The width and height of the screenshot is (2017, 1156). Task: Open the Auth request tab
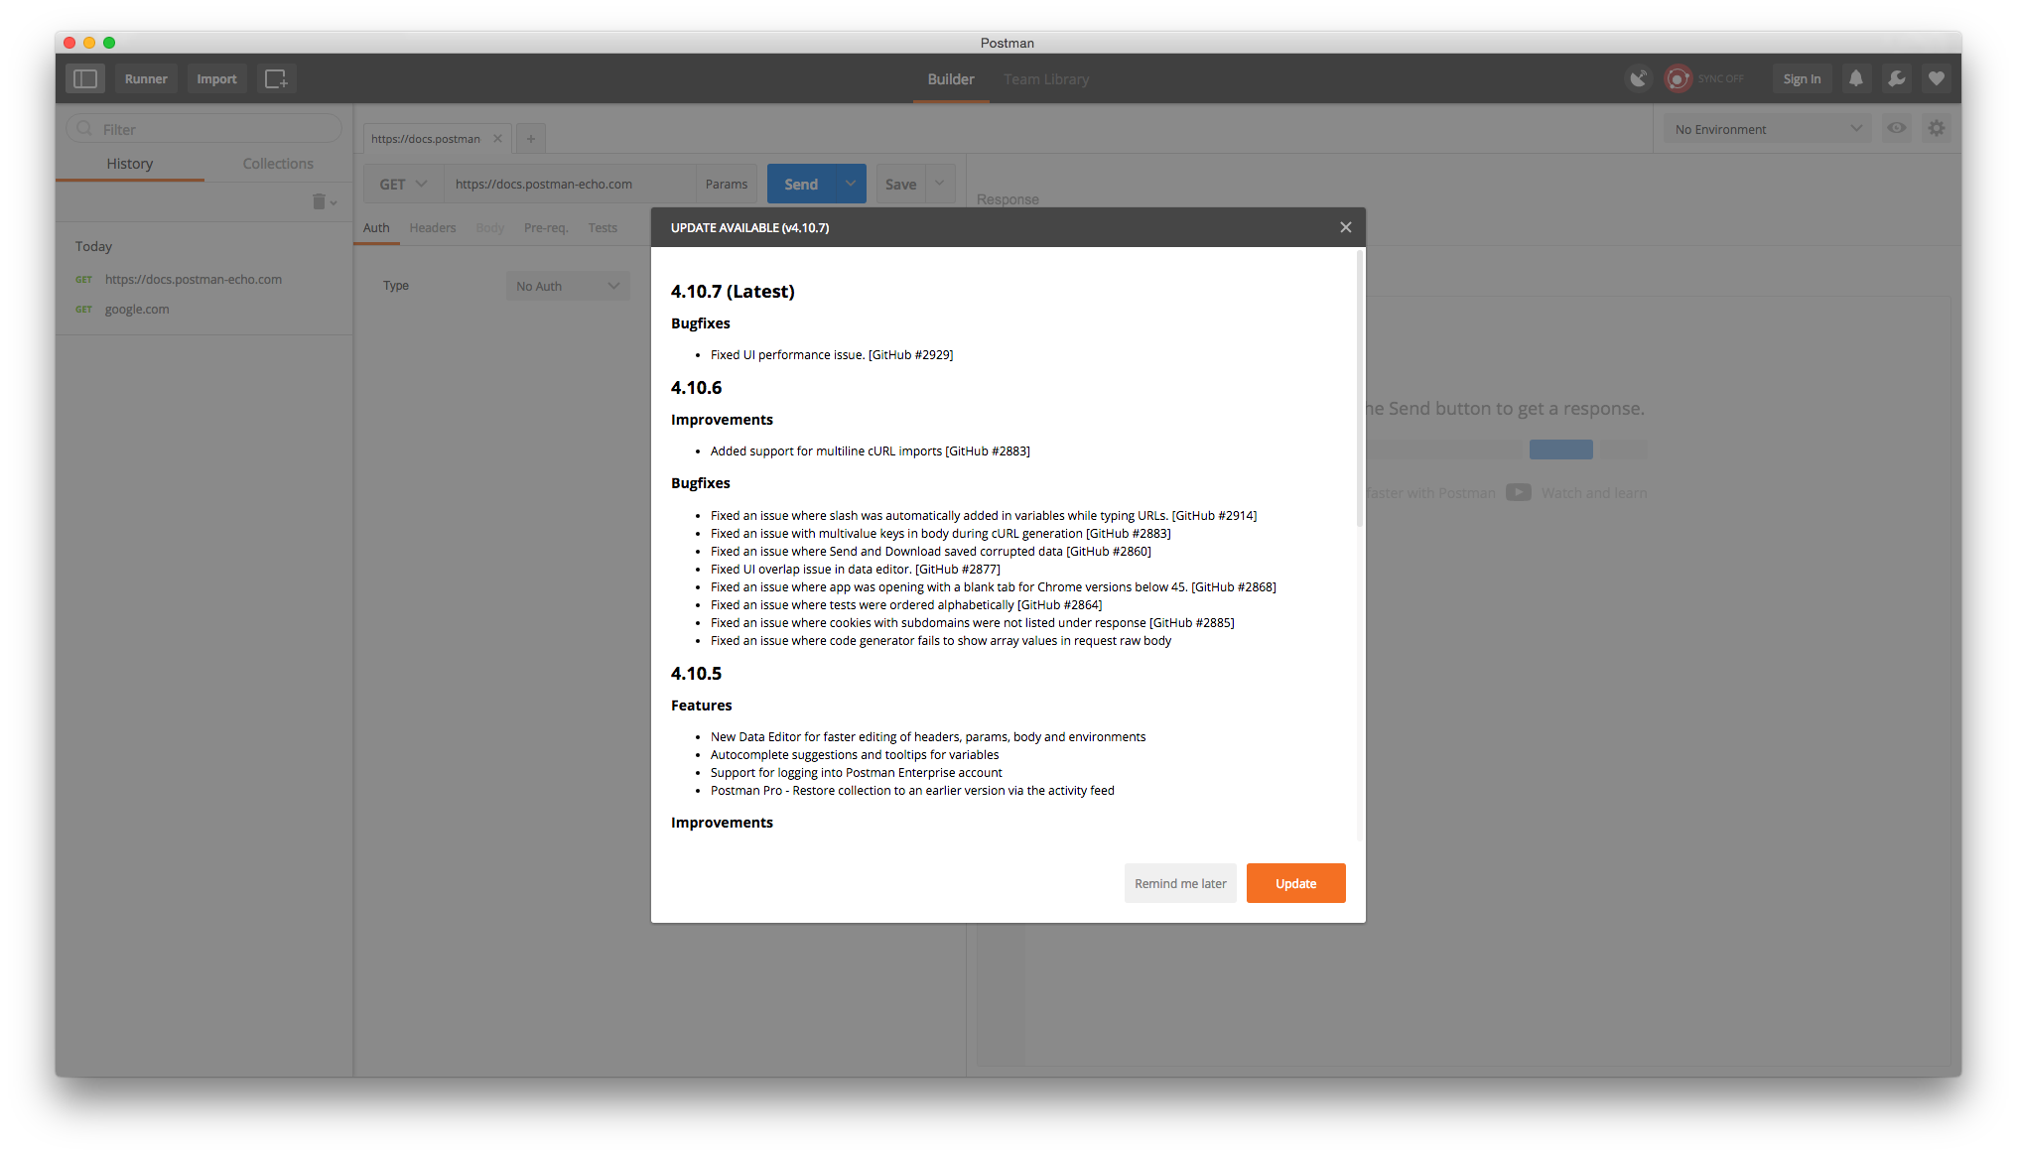(x=376, y=228)
